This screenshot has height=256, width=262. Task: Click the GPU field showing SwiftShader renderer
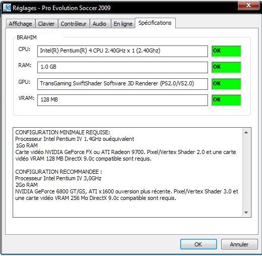tap(123, 84)
